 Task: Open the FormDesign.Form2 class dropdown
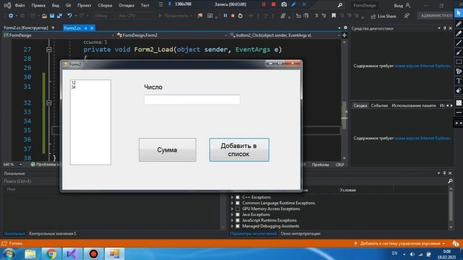pyautogui.click(x=172, y=35)
